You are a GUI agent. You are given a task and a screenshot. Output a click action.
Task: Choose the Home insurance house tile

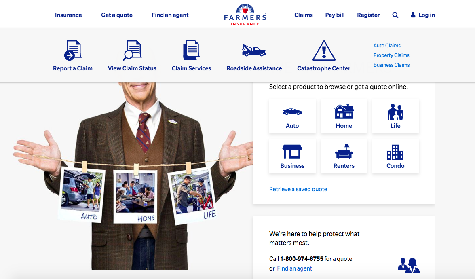[x=344, y=116]
